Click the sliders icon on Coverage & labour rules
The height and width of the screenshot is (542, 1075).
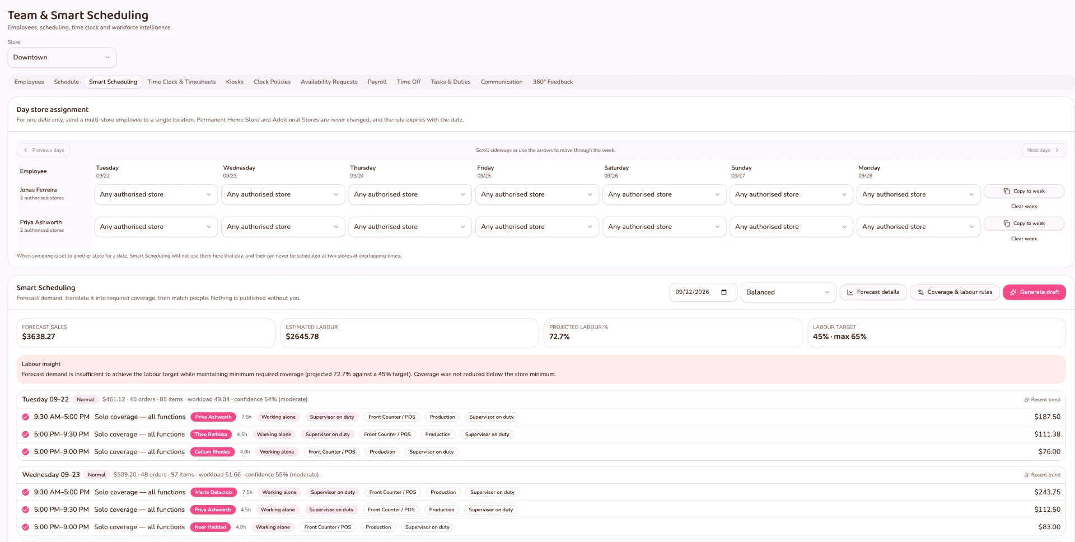(x=920, y=292)
